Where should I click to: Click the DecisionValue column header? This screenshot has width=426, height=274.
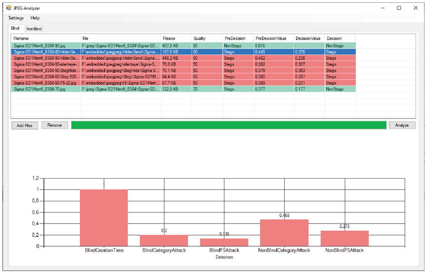tap(308, 39)
